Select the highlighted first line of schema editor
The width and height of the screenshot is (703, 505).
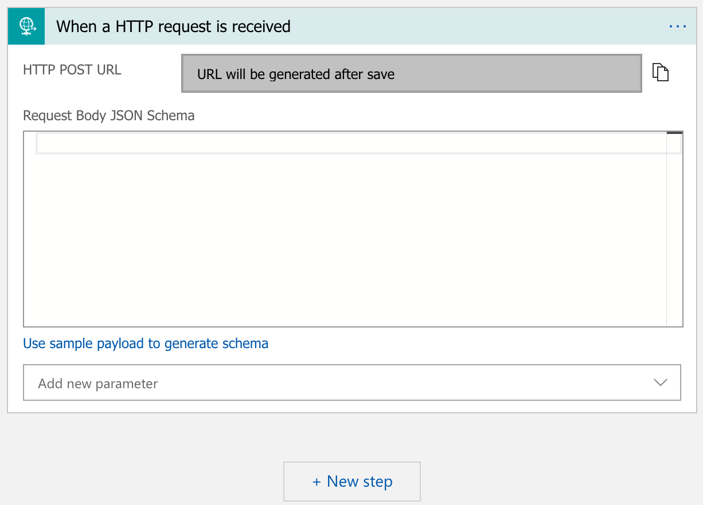point(351,144)
